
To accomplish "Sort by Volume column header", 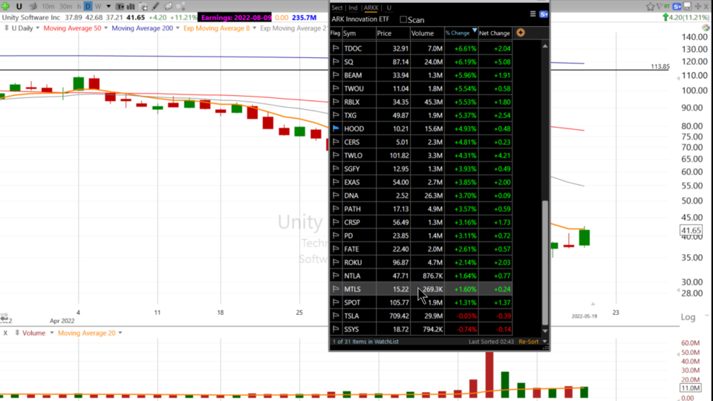I will click(x=426, y=33).
